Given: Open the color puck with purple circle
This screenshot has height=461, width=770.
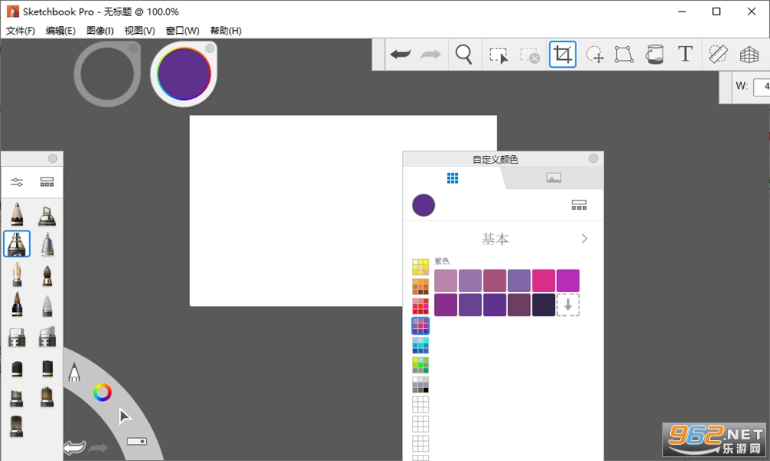Looking at the screenshot, I should (x=184, y=75).
